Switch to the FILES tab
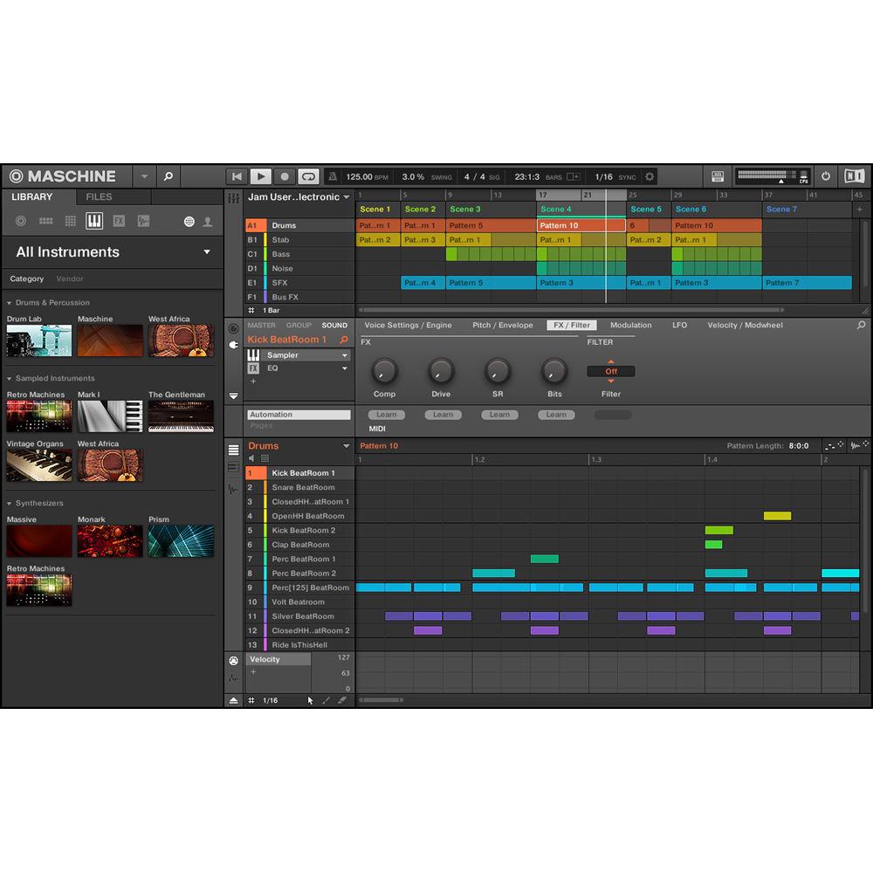The width and height of the screenshot is (873, 873). click(x=98, y=196)
